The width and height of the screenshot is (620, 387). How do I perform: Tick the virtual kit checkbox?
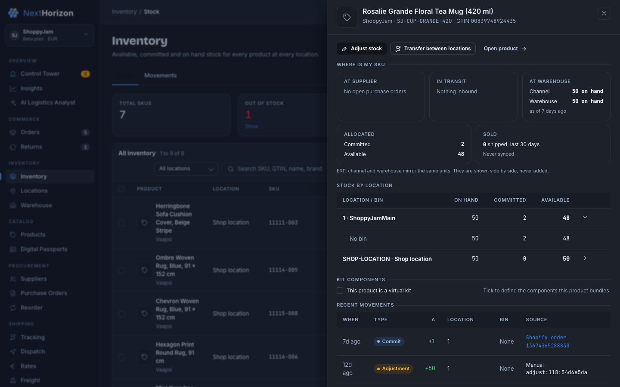pyautogui.click(x=340, y=291)
